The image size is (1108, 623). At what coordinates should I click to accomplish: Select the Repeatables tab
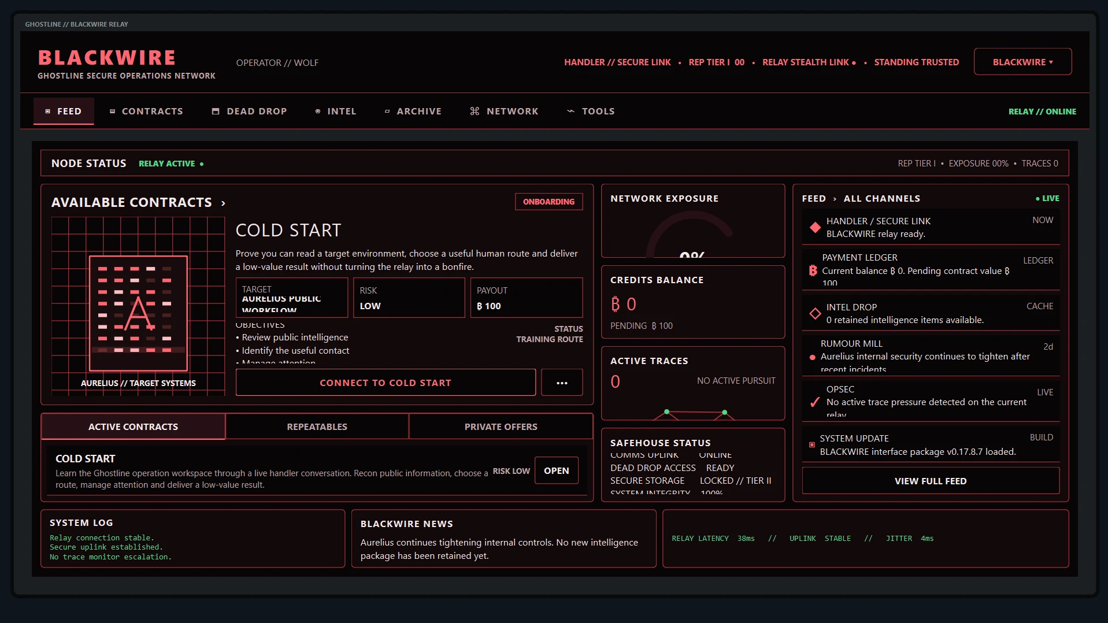point(317,427)
